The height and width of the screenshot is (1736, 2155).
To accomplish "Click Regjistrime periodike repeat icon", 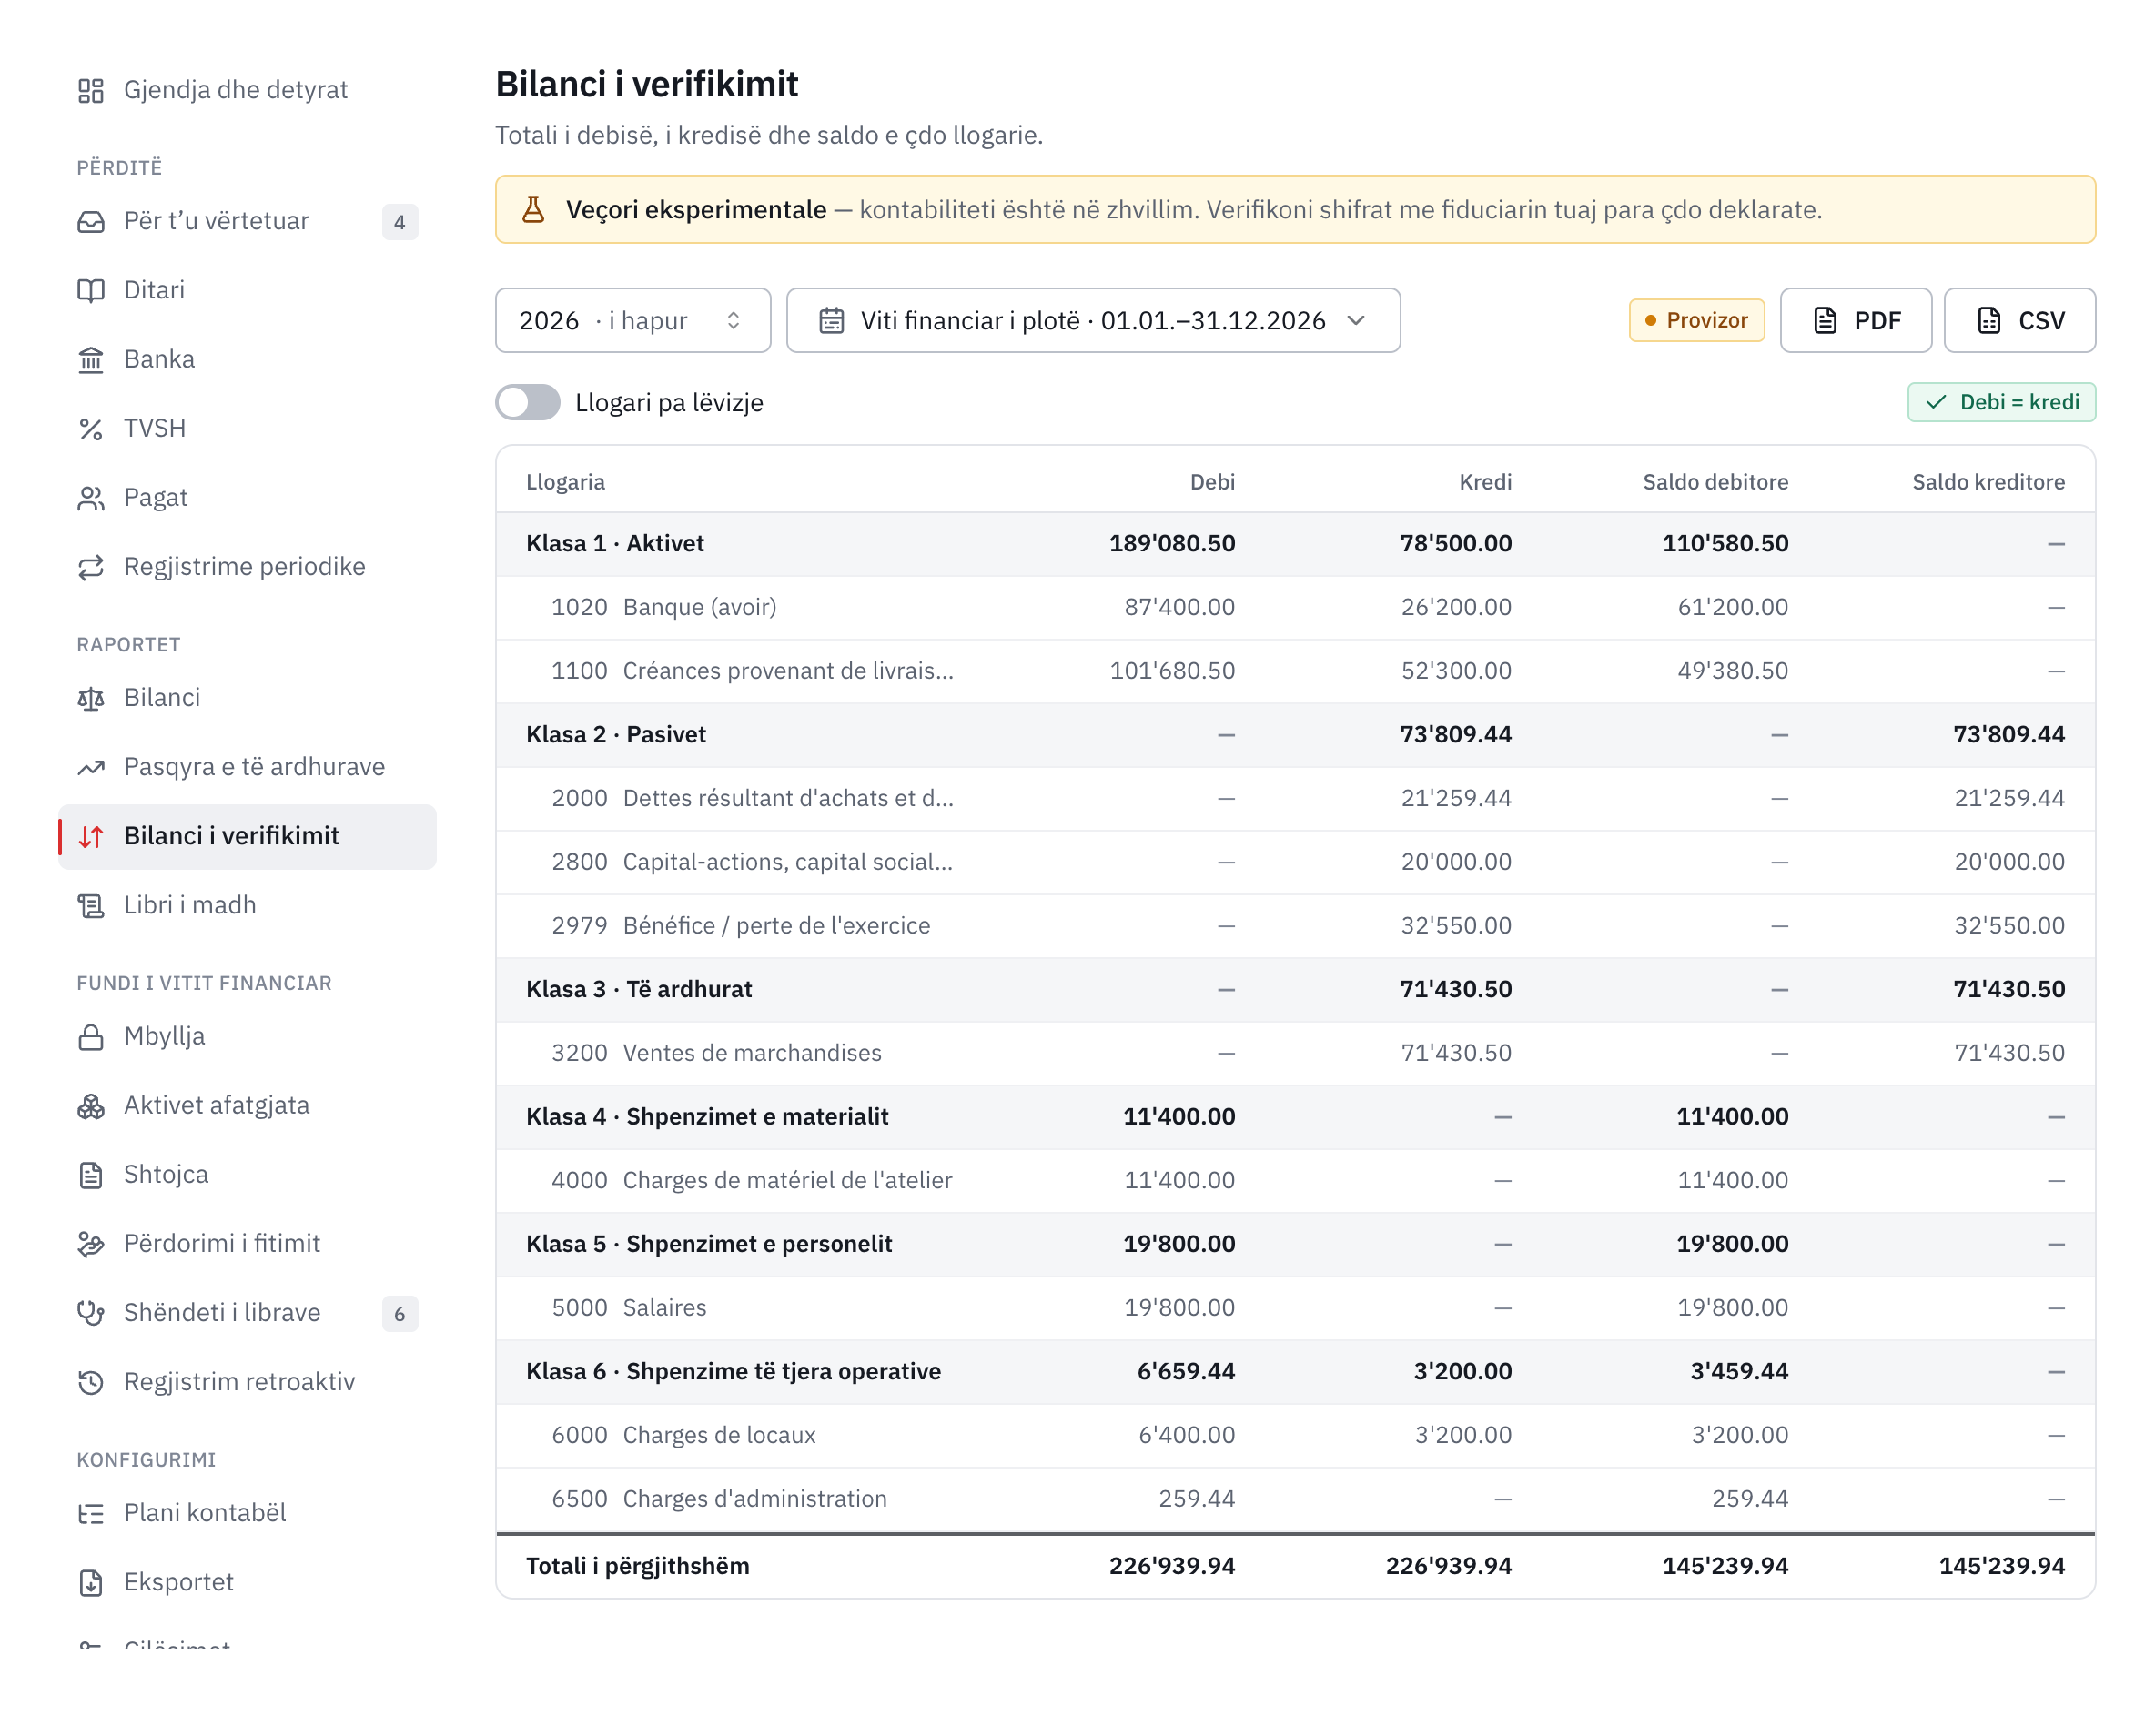I will click(x=91, y=567).
